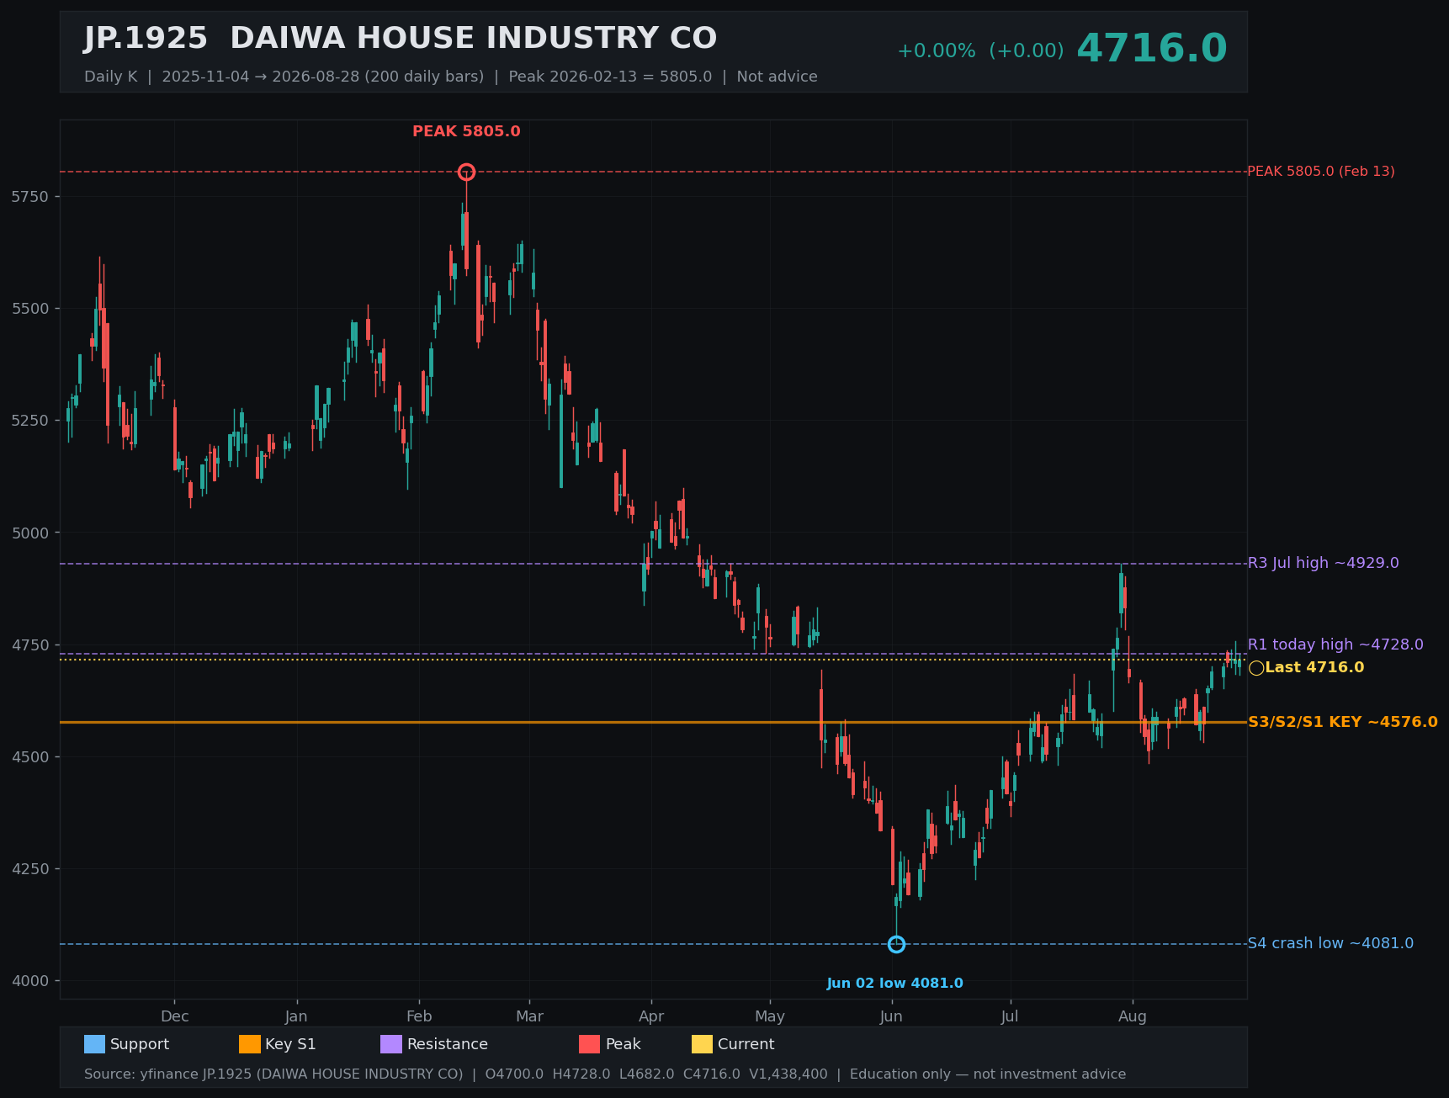This screenshot has width=1449, height=1098.
Task: Click the 5750 y-axis tick label
Action: (x=30, y=197)
